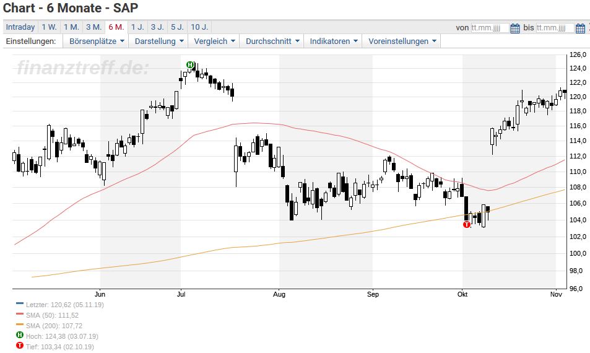Select the 1 W. timeframe tab
Image resolution: width=590 pixels, height=353 pixels.
(50, 27)
